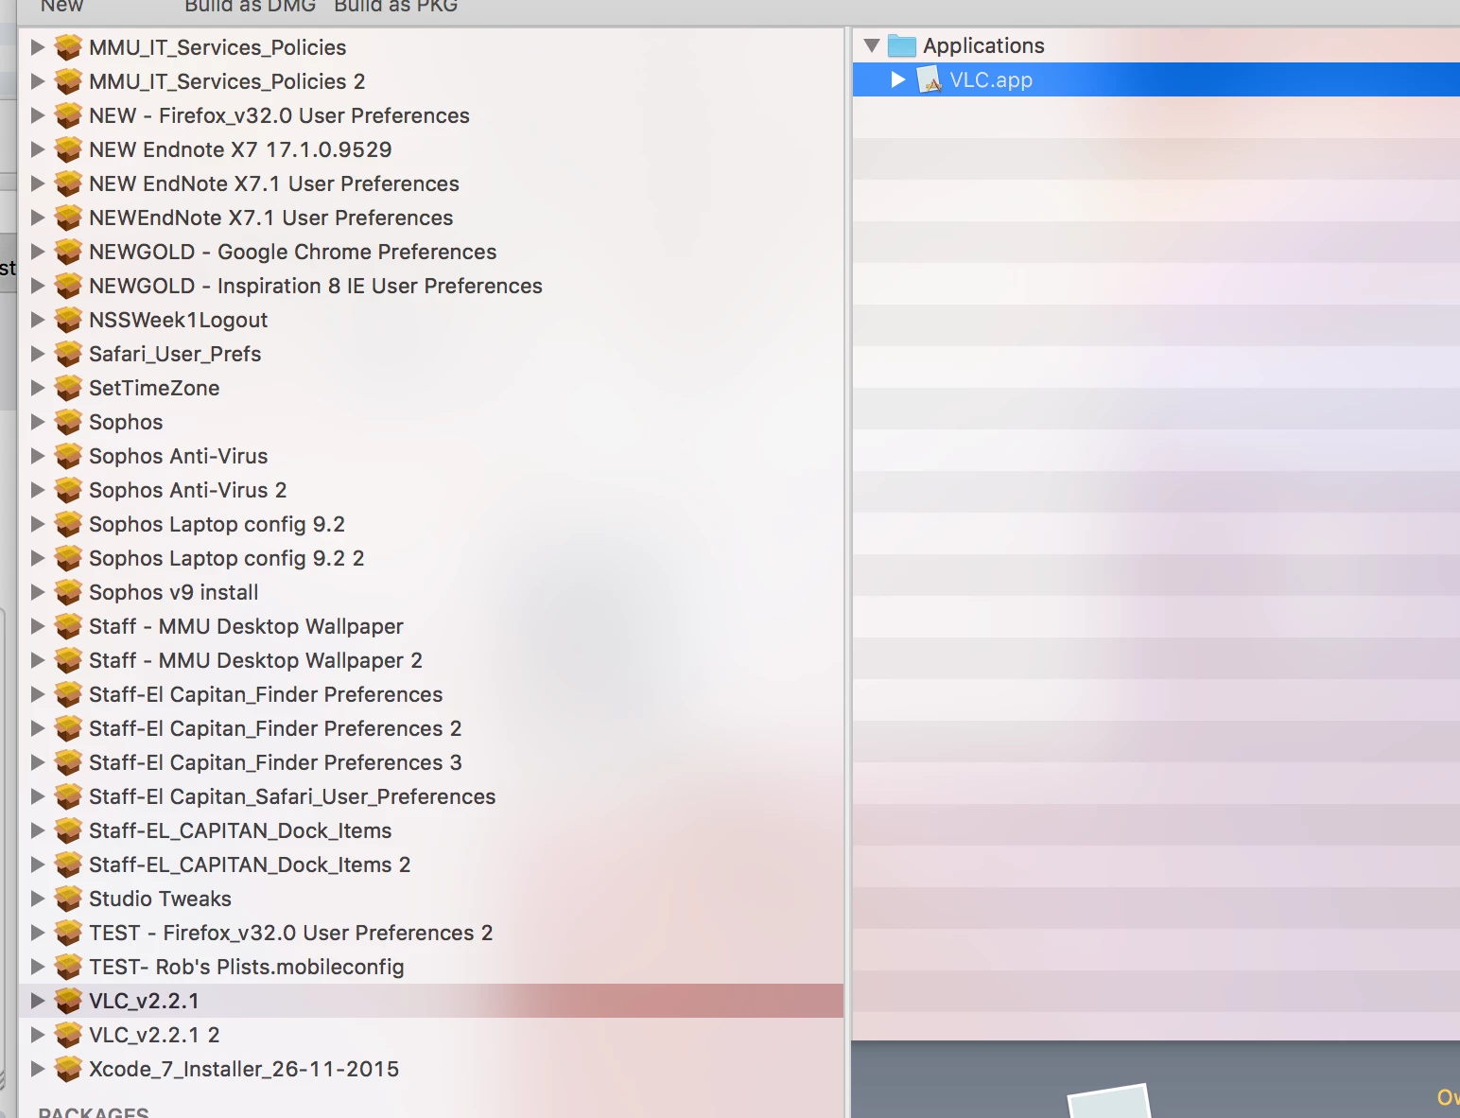Click the Staff - MMU Desktop Wallpaper package icon
Viewport: 1460px width, 1118px height.
(68, 626)
